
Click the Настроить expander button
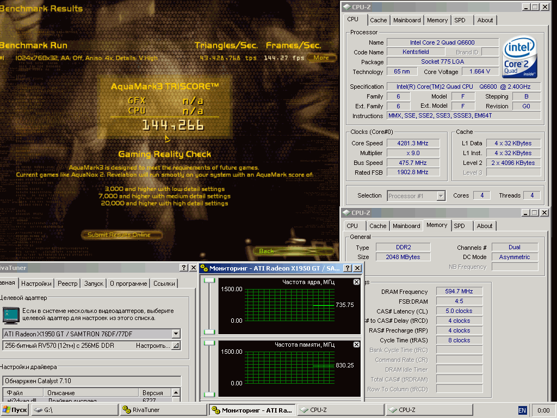(176, 346)
